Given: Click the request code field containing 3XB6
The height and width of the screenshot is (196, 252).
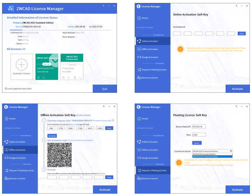Looking at the screenshot, I should [51, 128].
